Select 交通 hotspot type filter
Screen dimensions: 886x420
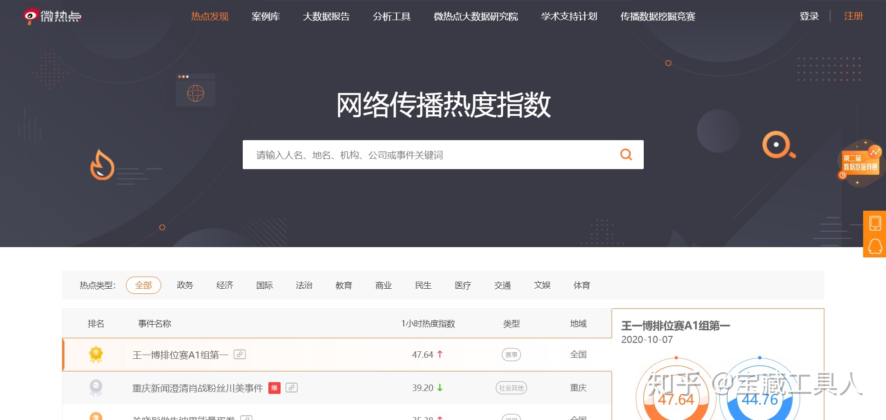click(x=502, y=285)
